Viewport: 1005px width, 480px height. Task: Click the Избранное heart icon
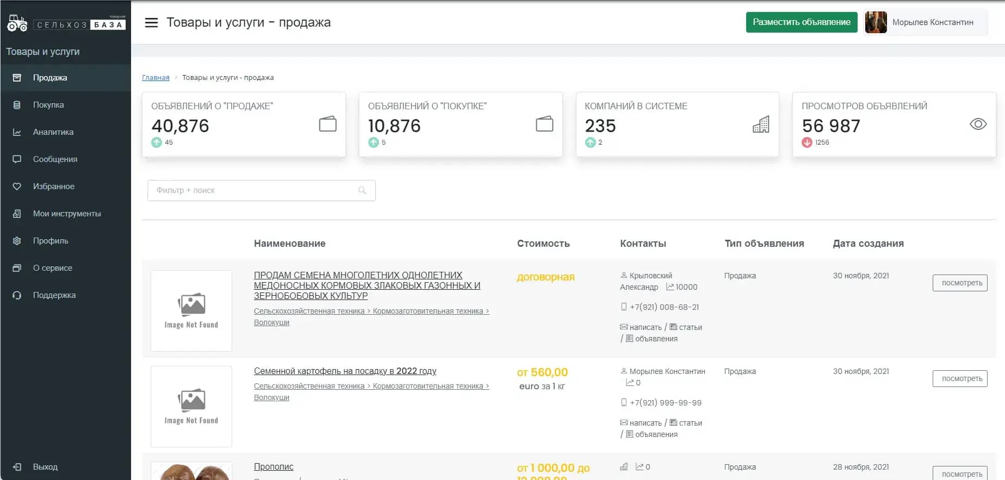point(17,186)
